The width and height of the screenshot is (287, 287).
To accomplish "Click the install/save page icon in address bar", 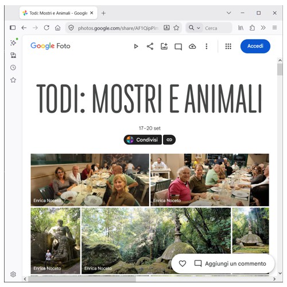I will 166,28.
